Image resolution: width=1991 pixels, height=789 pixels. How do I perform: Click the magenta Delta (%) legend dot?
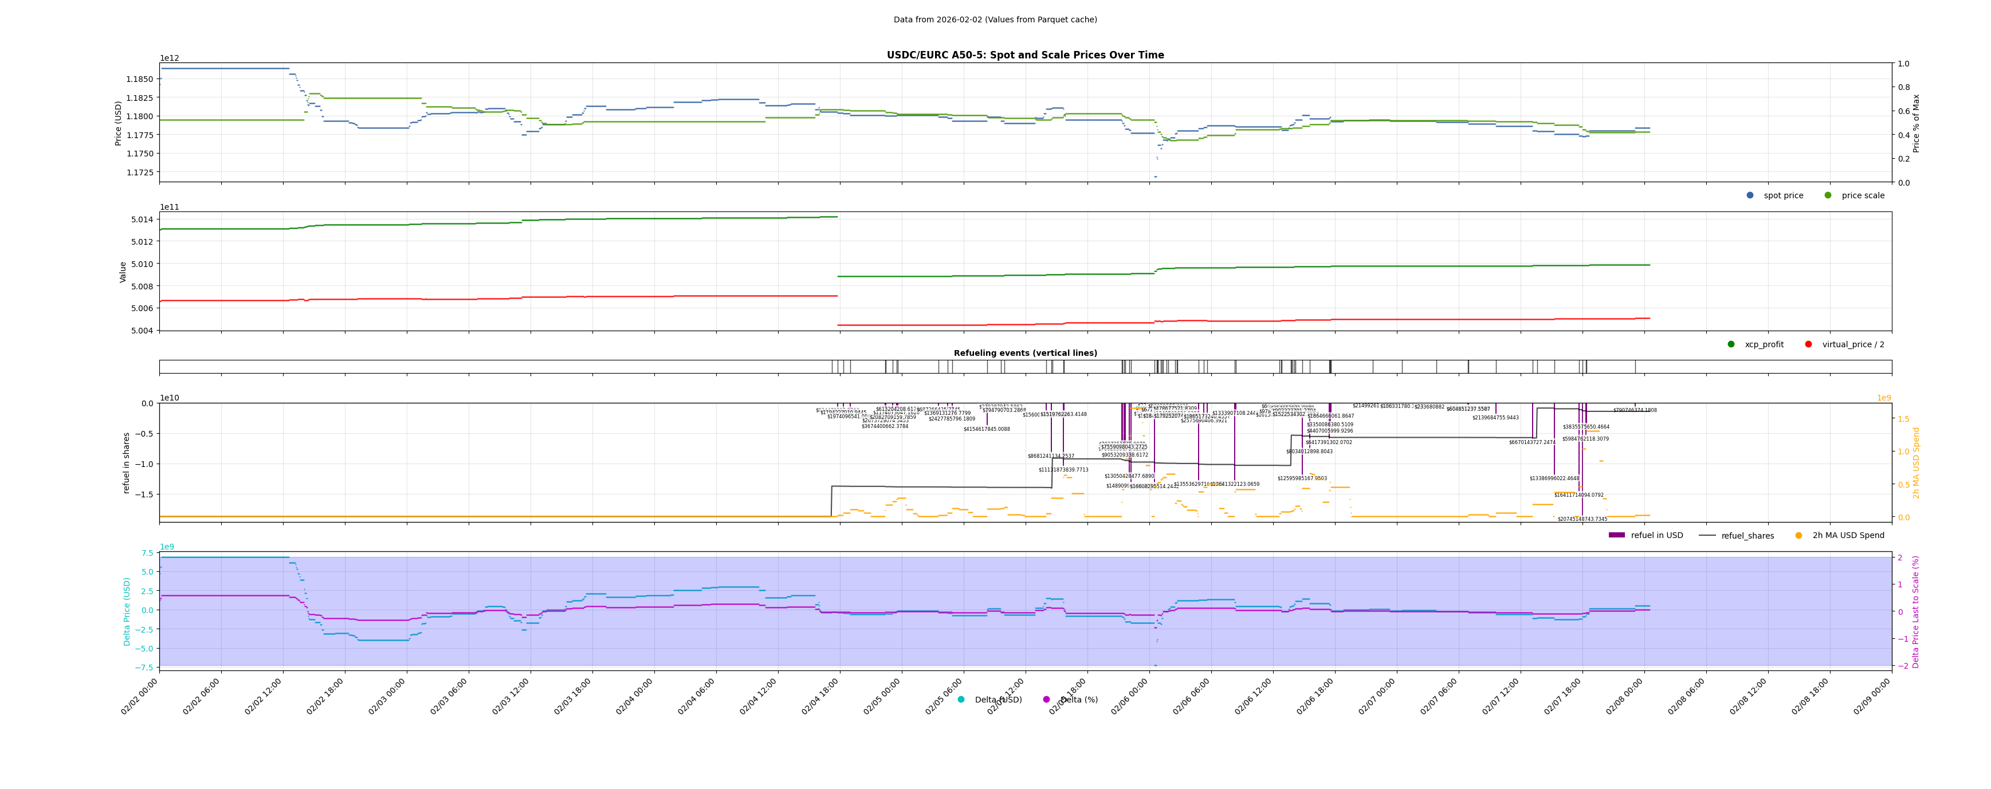pyautogui.click(x=1047, y=700)
